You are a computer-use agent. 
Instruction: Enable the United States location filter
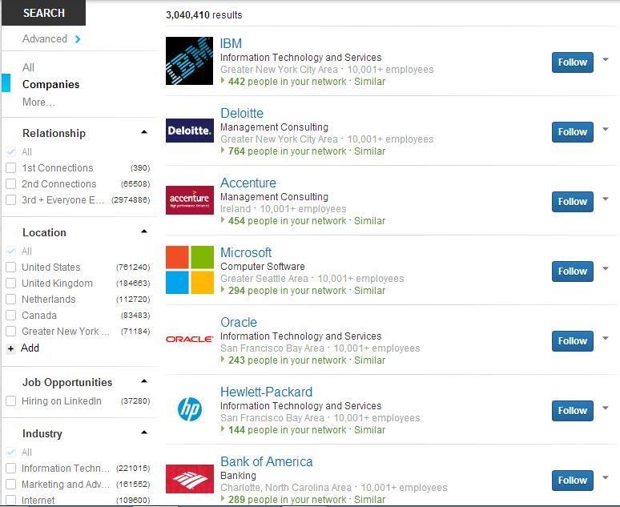[x=10, y=267]
